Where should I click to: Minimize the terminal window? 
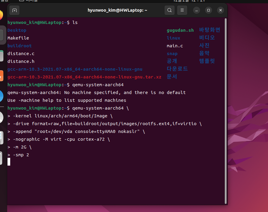[196, 10]
